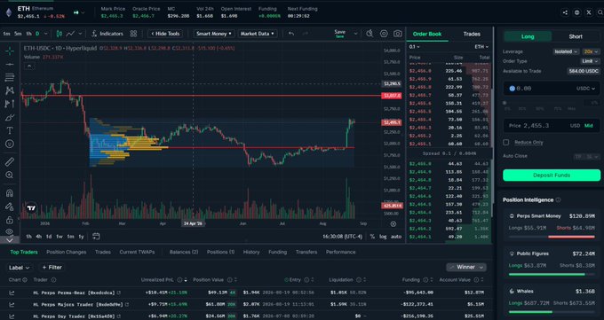This screenshot has width=604, height=320.
Task: Open the emoji icons tool
Action: pyautogui.click(x=10, y=144)
